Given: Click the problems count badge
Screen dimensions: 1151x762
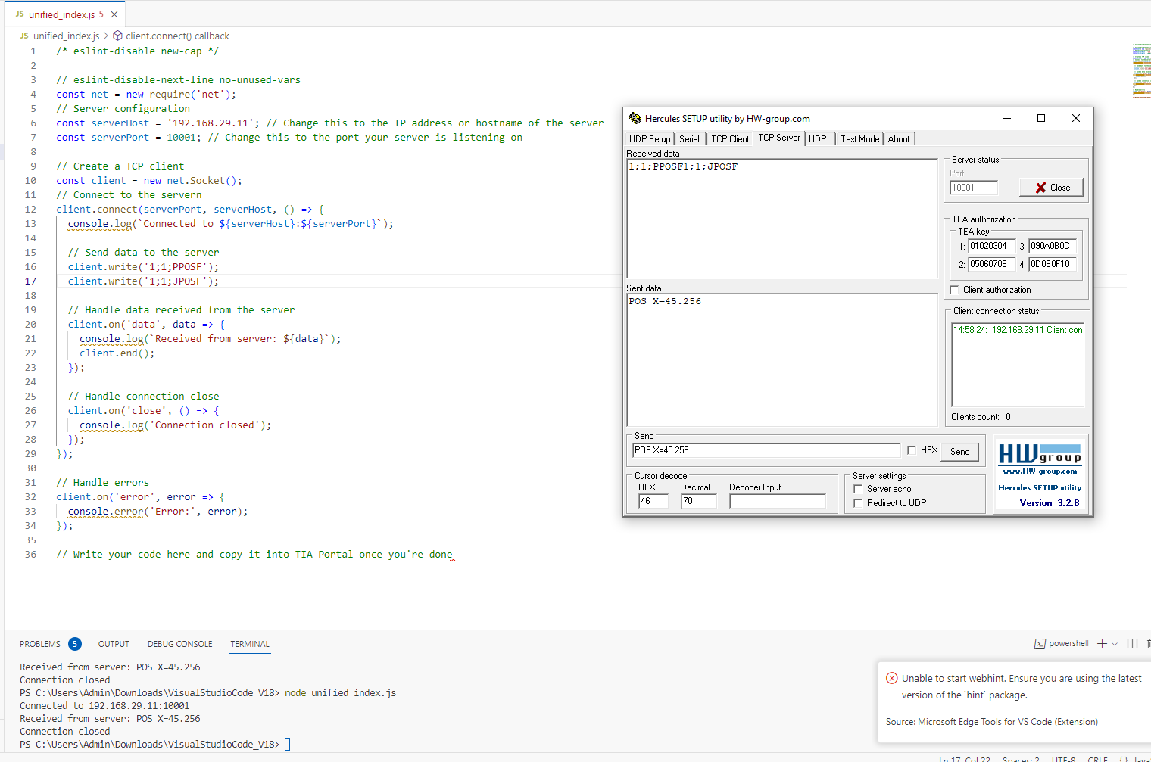Looking at the screenshot, I should point(74,644).
